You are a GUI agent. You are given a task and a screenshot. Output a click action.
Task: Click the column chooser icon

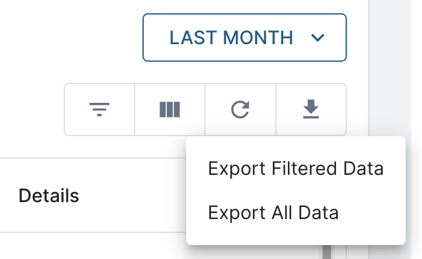click(170, 110)
